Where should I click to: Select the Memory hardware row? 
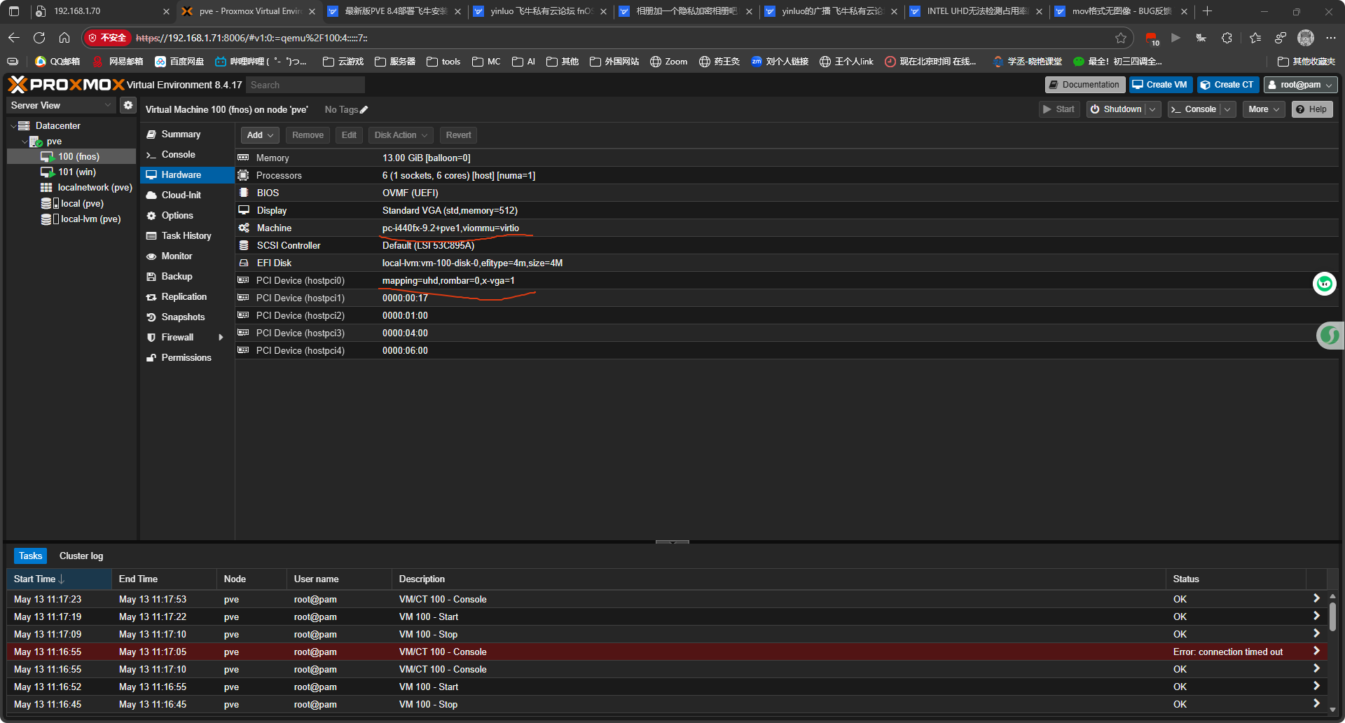787,158
